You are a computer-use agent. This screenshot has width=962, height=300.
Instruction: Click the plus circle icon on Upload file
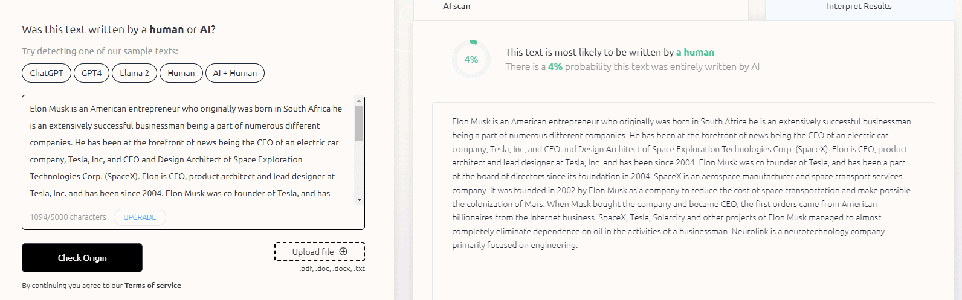pyautogui.click(x=343, y=252)
